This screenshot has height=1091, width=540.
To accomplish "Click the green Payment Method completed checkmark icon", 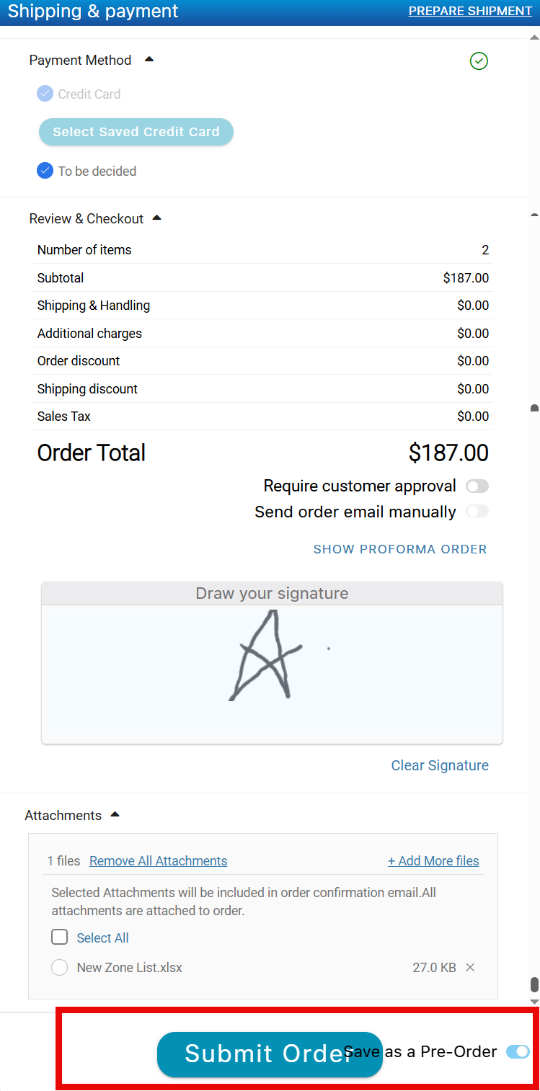I will tap(479, 61).
